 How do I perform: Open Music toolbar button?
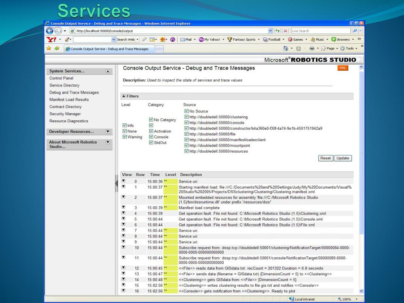coord(318,39)
